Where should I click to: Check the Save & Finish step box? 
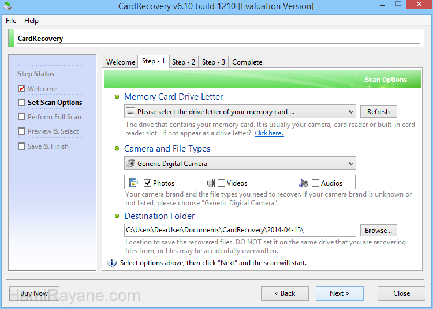click(21, 146)
